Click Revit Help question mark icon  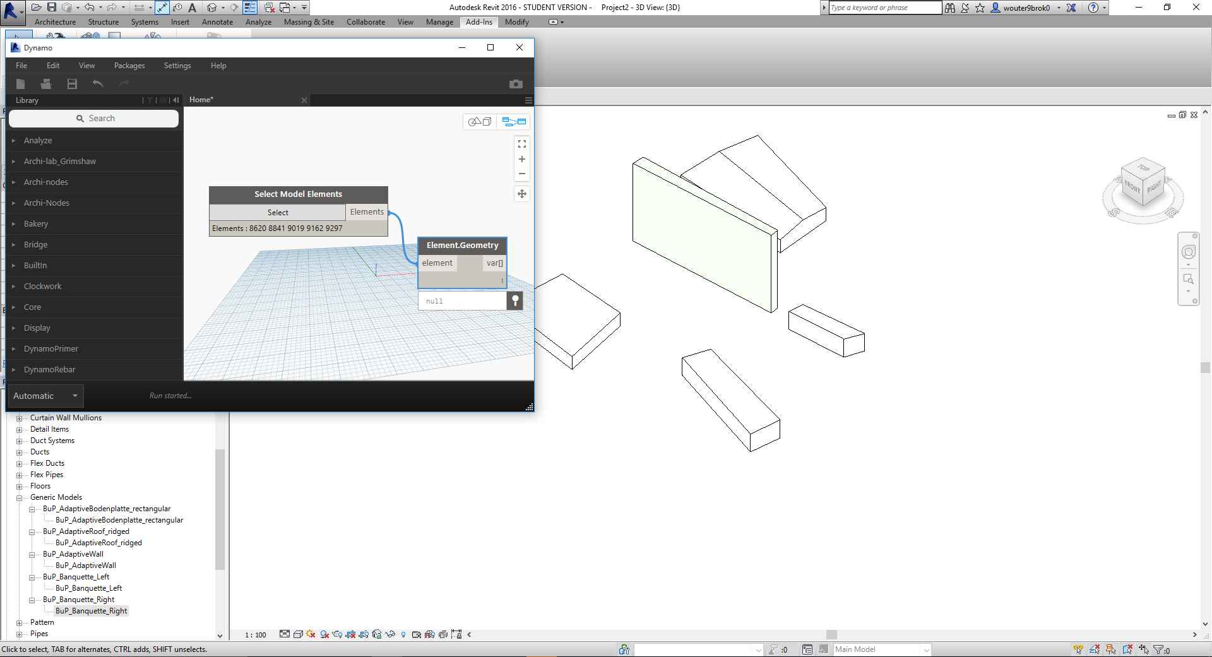point(1093,8)
